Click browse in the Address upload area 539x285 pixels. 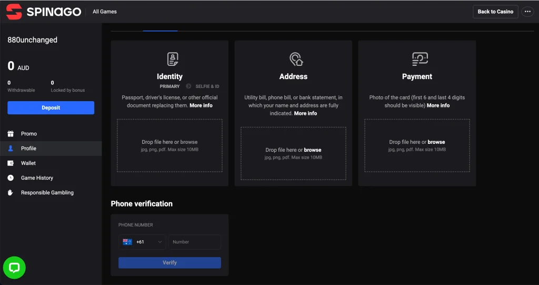pos(313,150)
